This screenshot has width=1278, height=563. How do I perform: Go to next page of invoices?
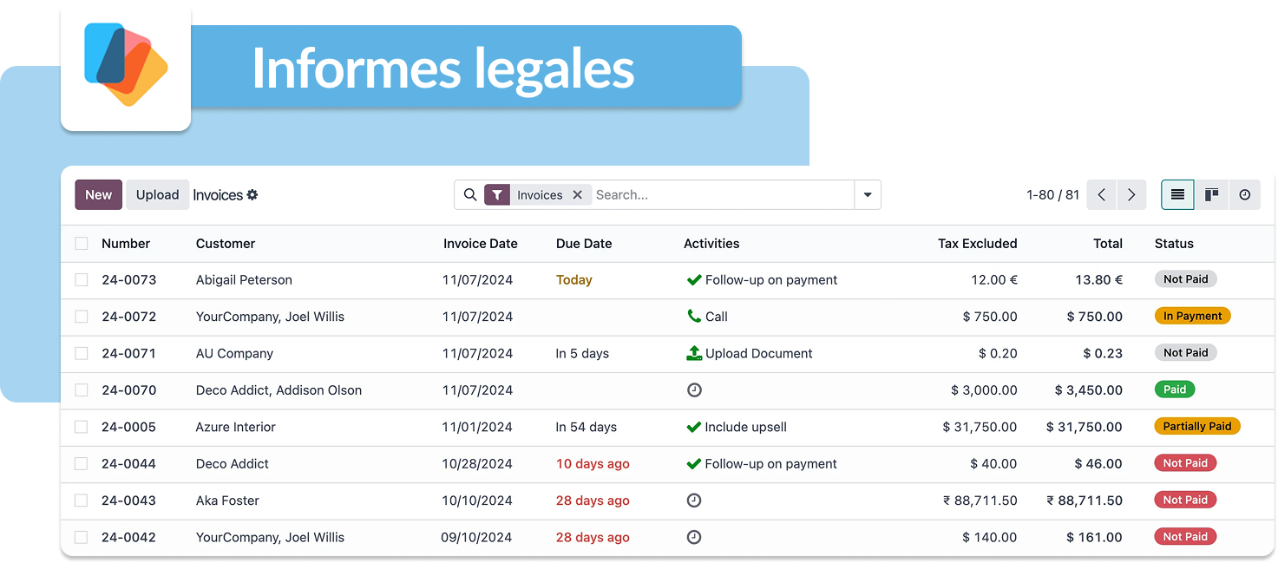[1131, 195]
